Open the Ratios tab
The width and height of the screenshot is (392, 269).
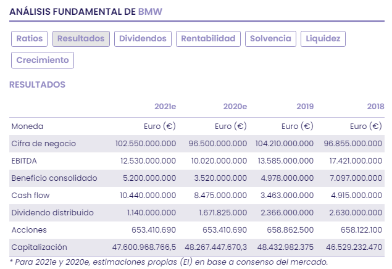coord(29,39)
